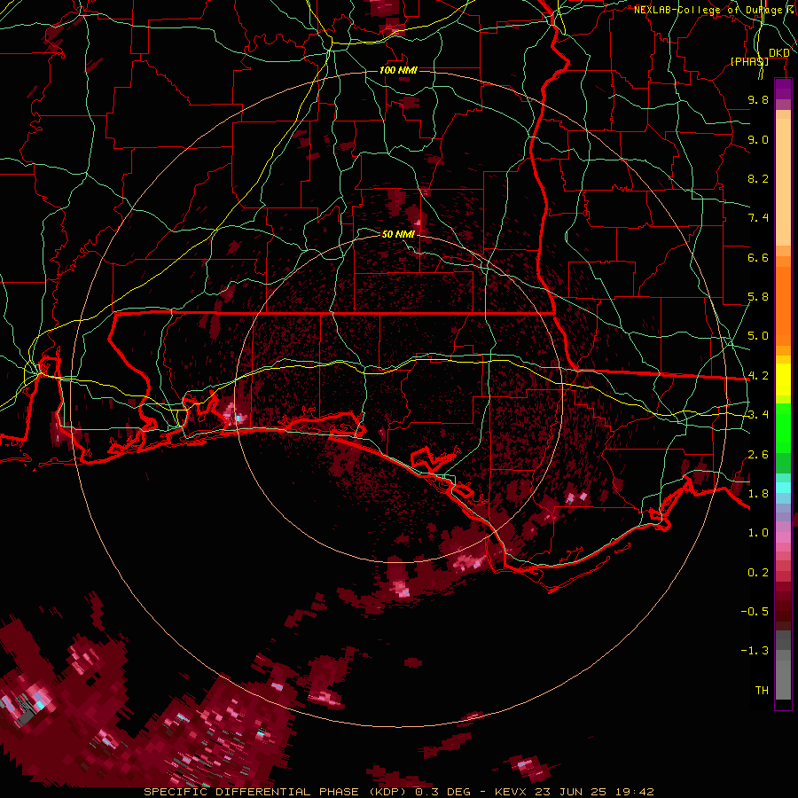Click the 5.8 scale value
This screenshot has width=798, height=798.
758,297
